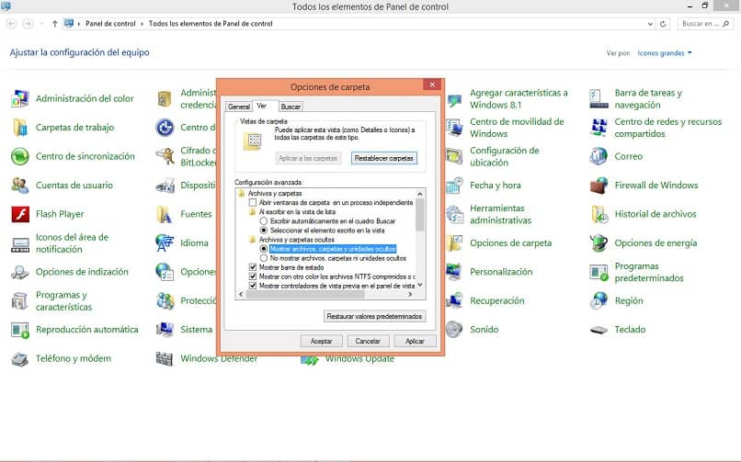
Task: Toggle Mostrar barra de estado checkbox
Action: coord(253,267)
